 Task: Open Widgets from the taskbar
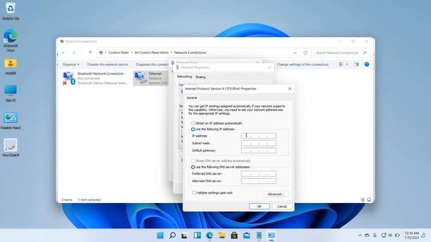pos(197,235)
